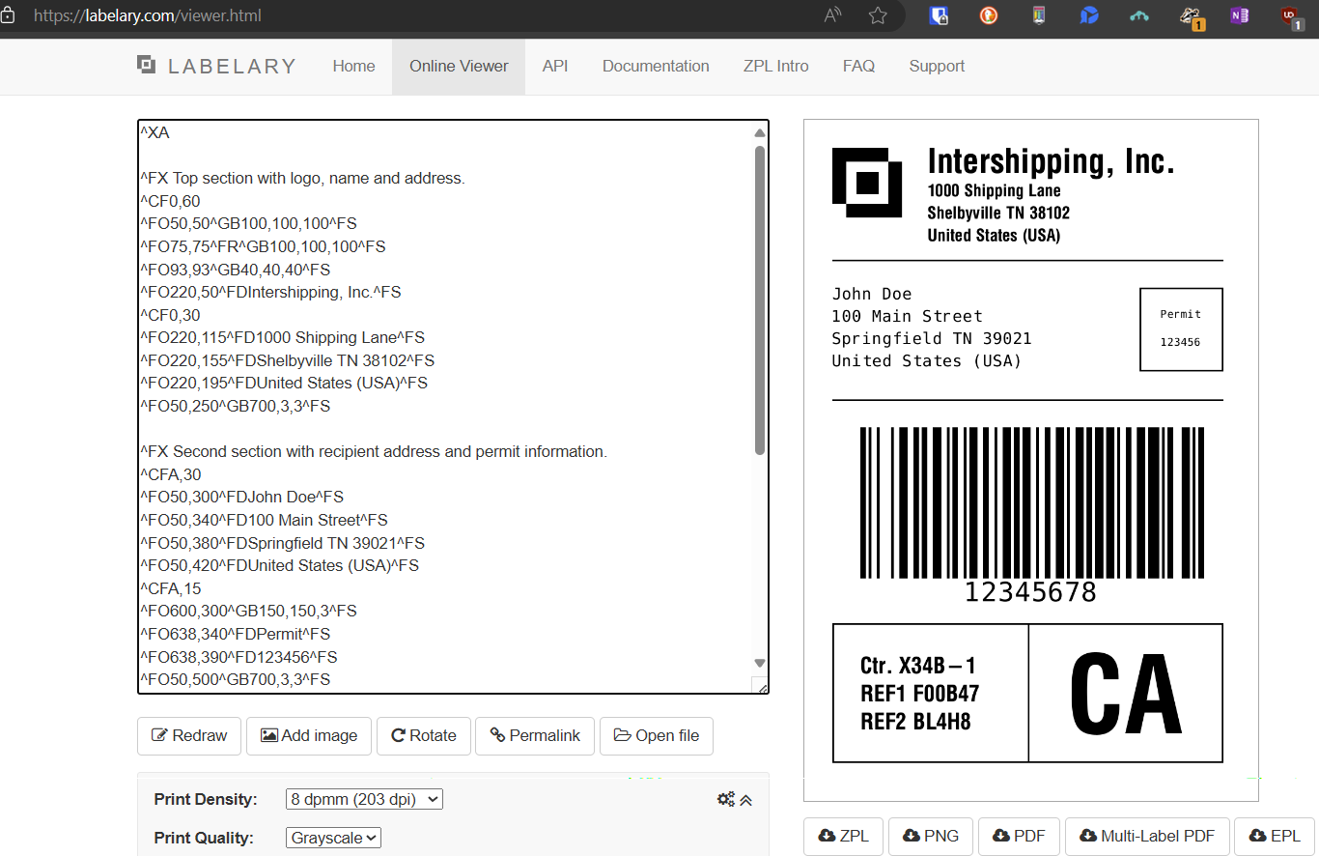The height and width of the screenshot is (856, 1319).
Task: Click the rendered label preview image
Action: pos(1030,460)
